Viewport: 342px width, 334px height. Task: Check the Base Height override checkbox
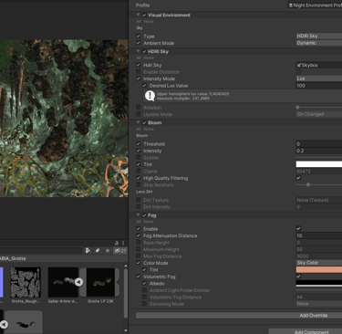pyautogui.click(x=139, y=243)
